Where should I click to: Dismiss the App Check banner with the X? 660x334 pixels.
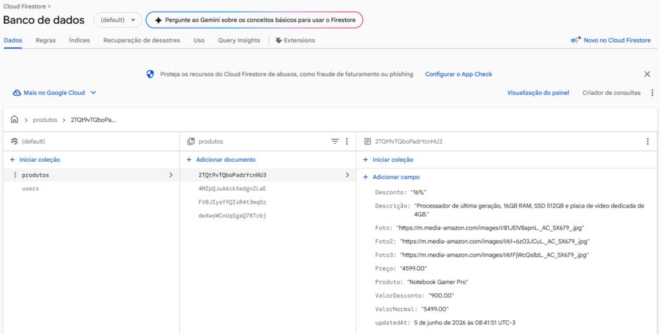coord(647,74)
